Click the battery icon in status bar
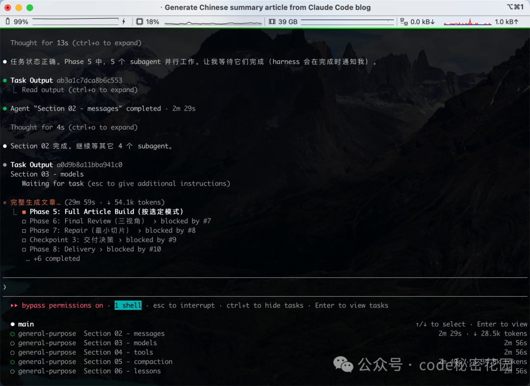This screenshot has height=386, width=530. tap(7, 22)
